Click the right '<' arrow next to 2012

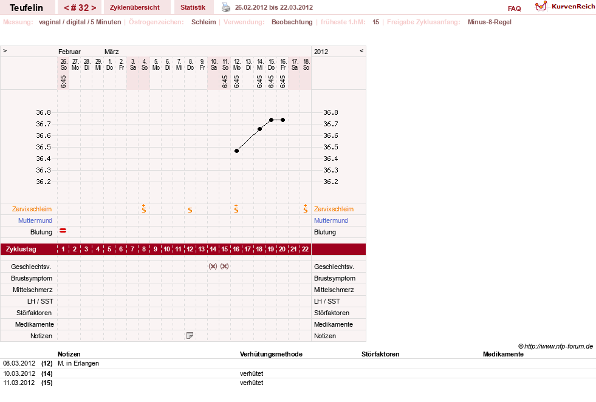tap(361, 51)
